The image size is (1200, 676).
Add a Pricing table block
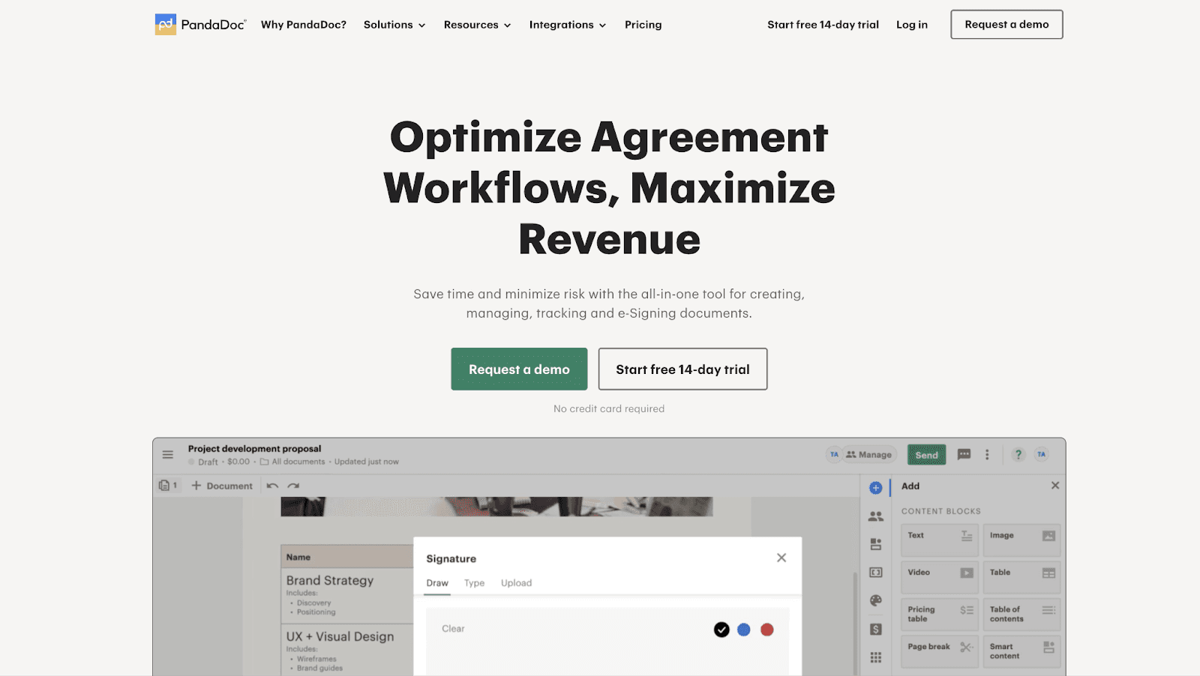940,614
